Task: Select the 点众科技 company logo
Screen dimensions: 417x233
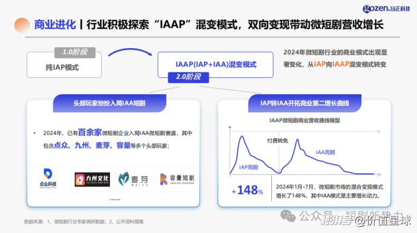Action: pyautogui.click(x=48, y=178)
